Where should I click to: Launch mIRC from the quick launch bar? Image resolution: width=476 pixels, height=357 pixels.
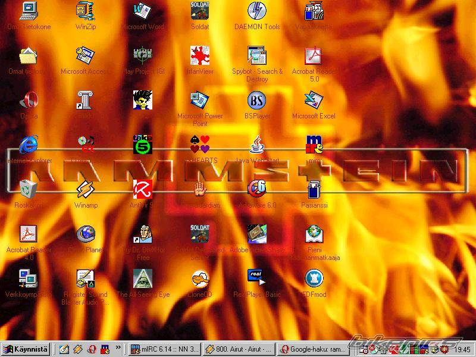pyautogui.click(x=105, y=349)
